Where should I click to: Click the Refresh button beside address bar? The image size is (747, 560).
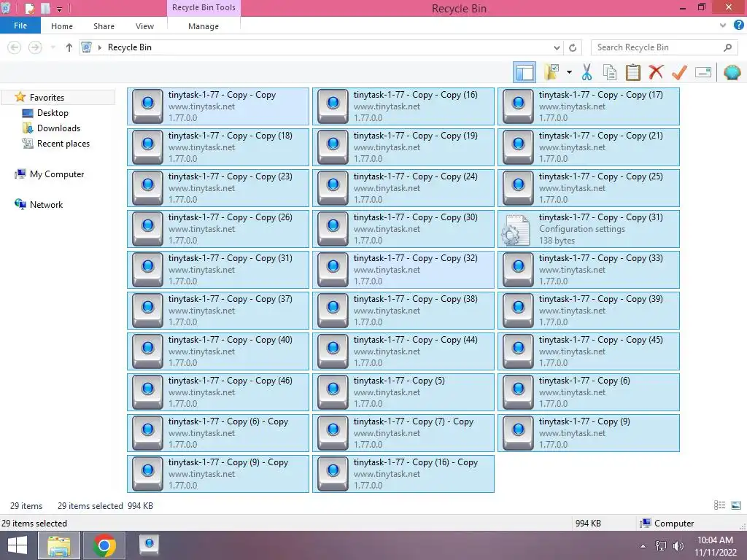click(573, 47)
